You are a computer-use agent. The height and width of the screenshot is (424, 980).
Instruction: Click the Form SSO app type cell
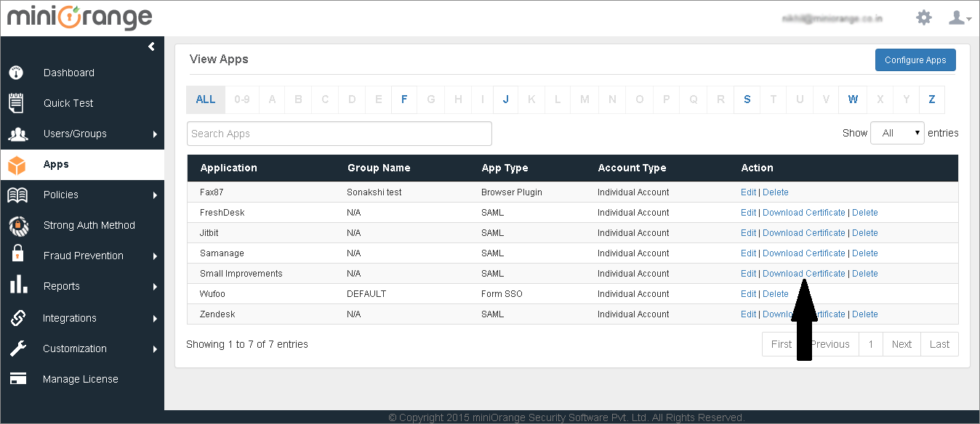coord(502,294)
